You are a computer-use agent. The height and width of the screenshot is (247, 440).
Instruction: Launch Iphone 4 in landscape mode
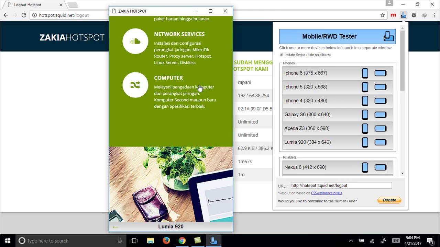pyautogui.click(x=380, y=101)
